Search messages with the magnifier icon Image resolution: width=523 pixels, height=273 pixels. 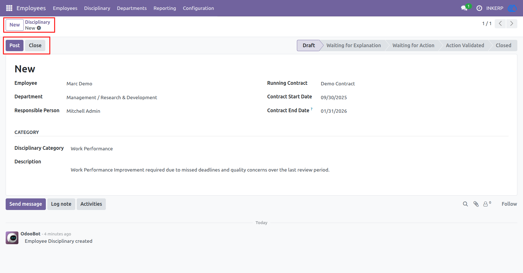coord(465,204)
